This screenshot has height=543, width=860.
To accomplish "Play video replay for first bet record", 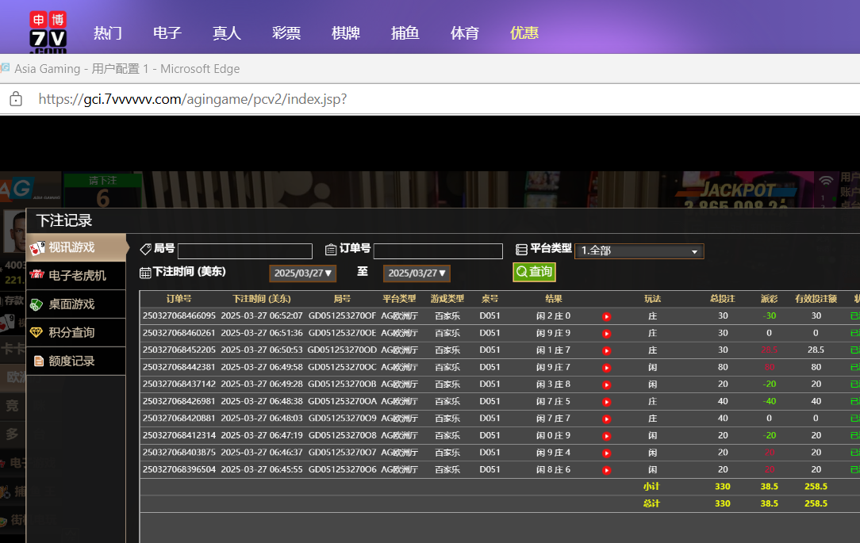I will click(606, 316).
